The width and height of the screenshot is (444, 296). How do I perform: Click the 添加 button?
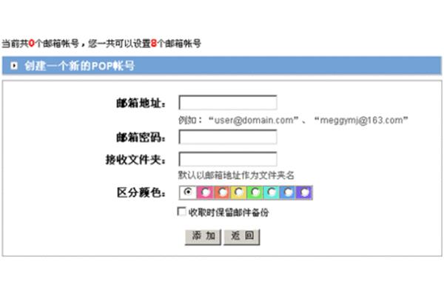203,237
